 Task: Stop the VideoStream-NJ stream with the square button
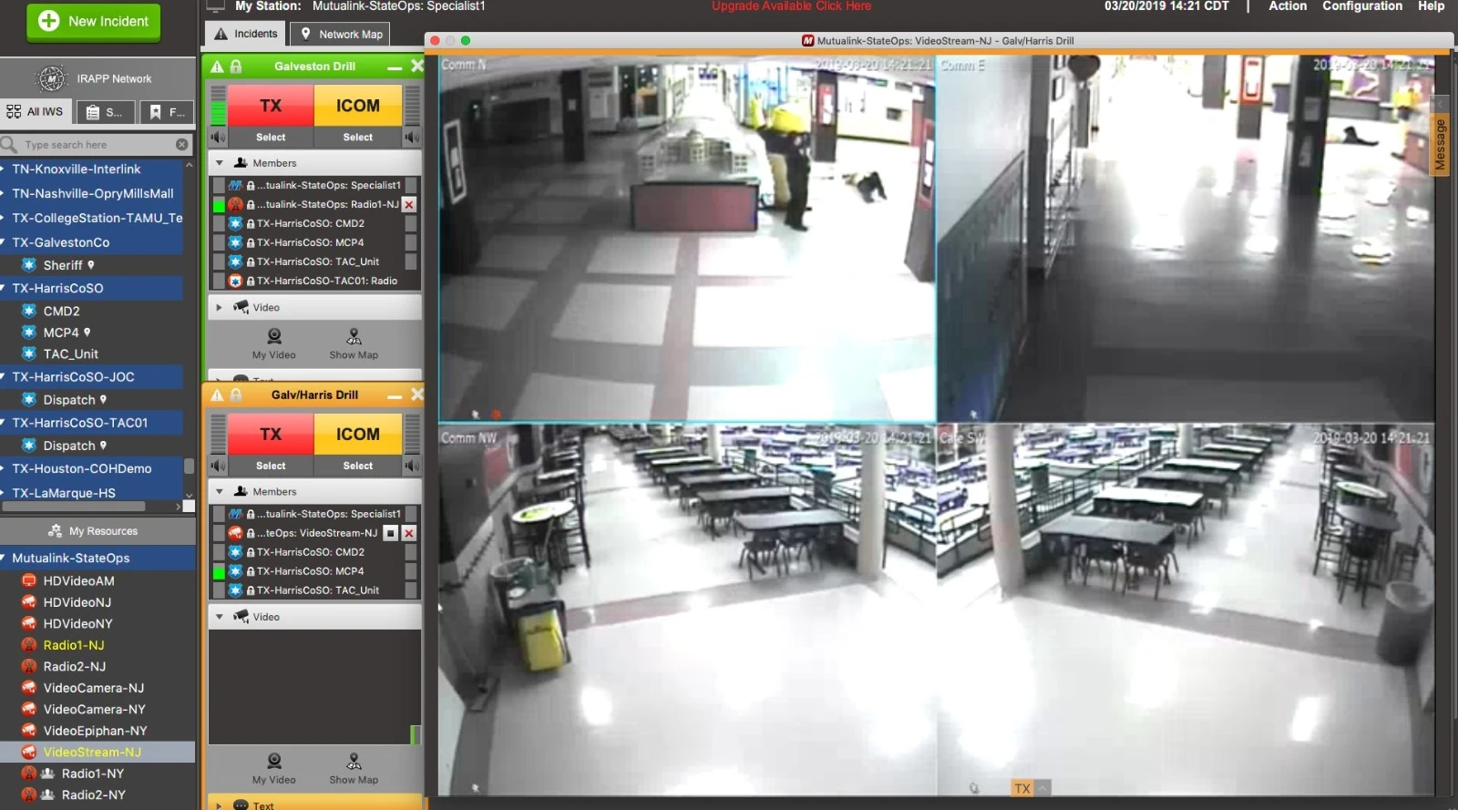coord(390,534)
